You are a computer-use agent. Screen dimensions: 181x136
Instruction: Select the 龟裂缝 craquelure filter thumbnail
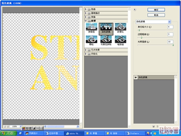point(120,41)
